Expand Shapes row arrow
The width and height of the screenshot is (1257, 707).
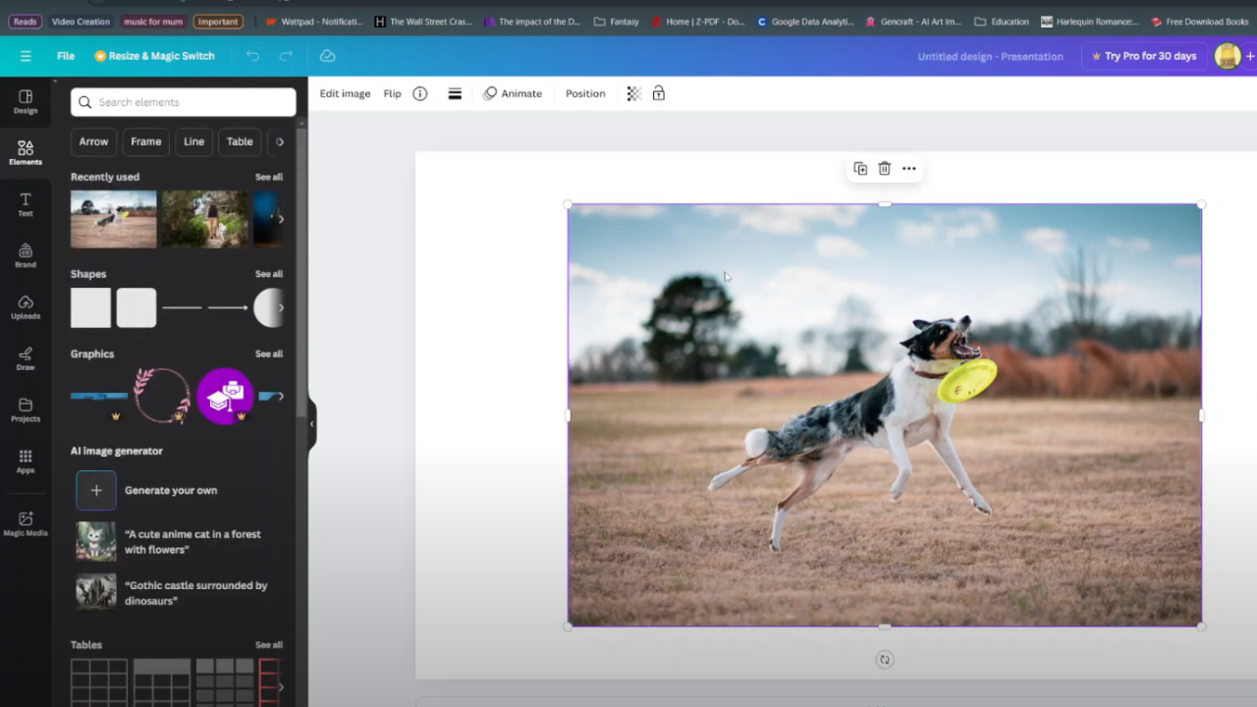coord(280,307)
